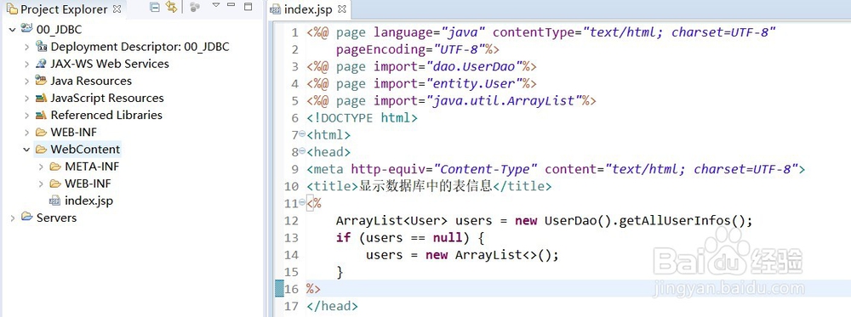Select WEB-INF folder inside WebContent
Image resolution: width=851 pixels, height=317 pixels.
pos(88,184)
